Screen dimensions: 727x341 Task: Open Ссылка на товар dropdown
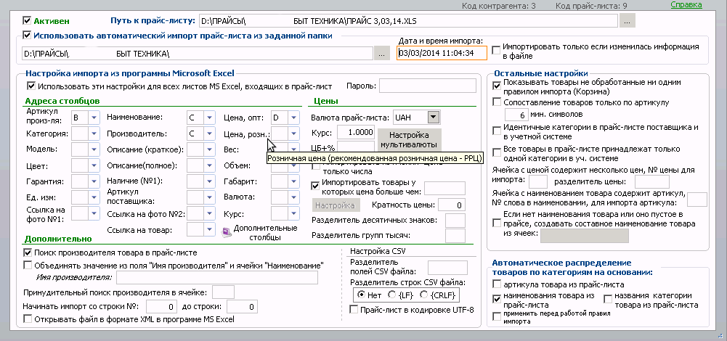210,230
